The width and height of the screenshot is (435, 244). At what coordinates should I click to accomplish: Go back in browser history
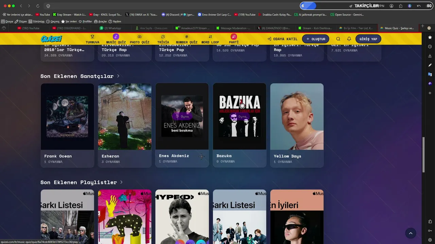point(21,6)
